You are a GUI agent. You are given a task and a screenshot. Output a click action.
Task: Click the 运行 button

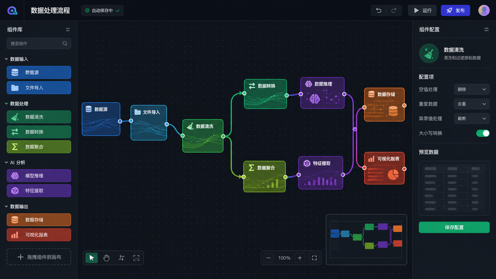coord(422,10)
